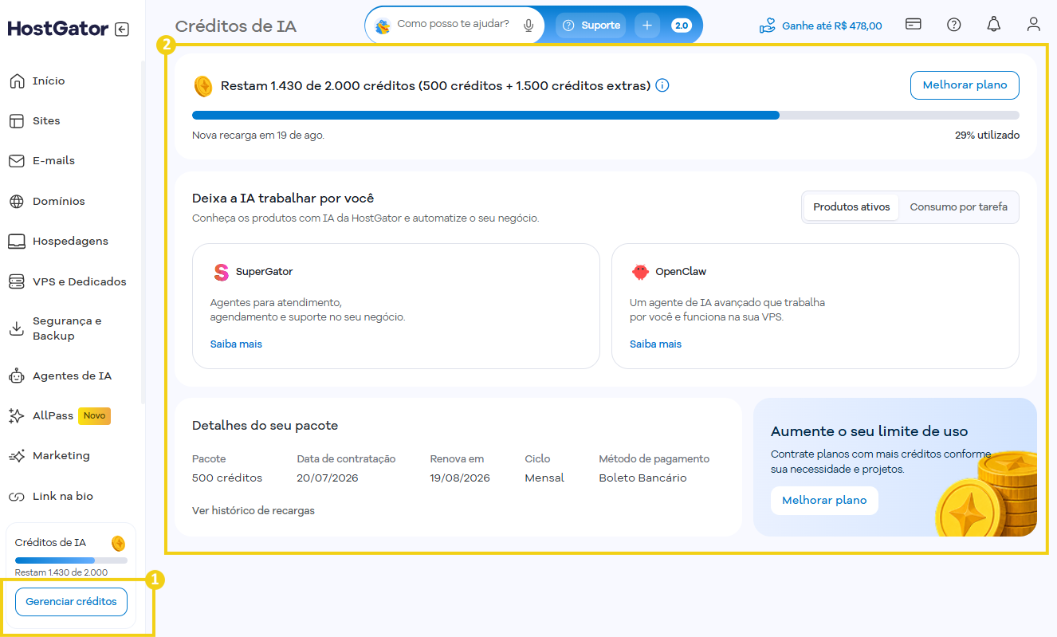Click Boleto Bancário payment value

[x=642, y=478]
